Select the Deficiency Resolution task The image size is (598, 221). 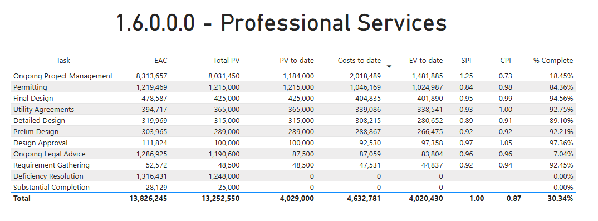[48, 176]
